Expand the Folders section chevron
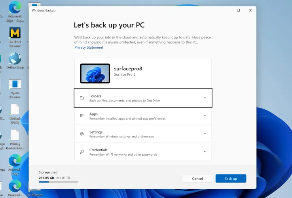This screenshot has height=198, width=292. click(x=205, y=98)
